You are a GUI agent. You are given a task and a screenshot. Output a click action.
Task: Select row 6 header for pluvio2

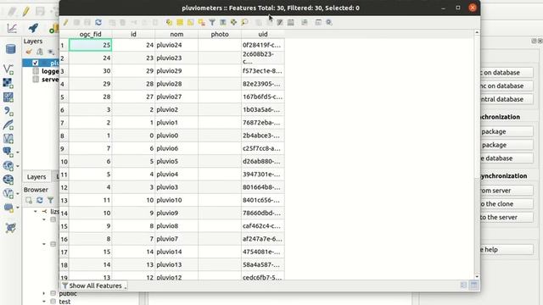click(64, 110)
